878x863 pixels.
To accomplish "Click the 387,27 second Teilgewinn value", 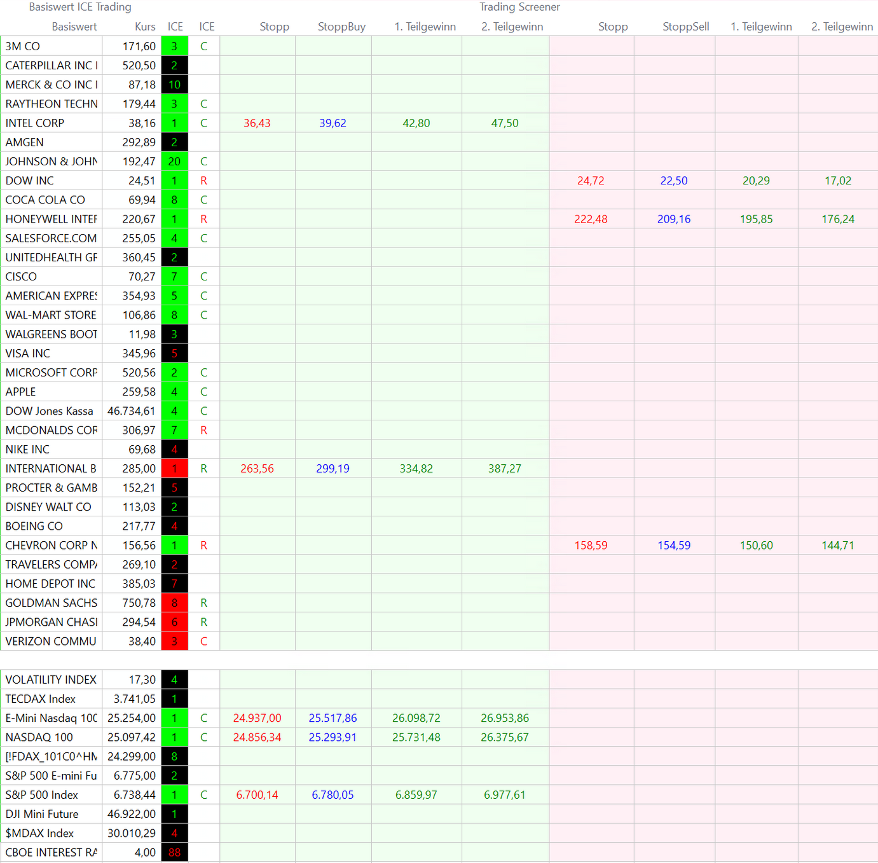I will coord(505,469).
